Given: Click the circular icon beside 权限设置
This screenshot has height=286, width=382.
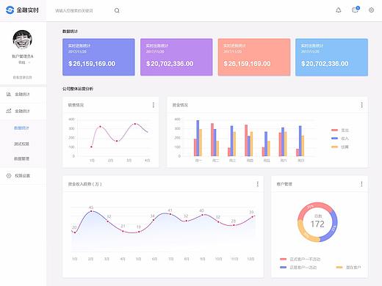Looking at the screenshot, I should (9, 175).
